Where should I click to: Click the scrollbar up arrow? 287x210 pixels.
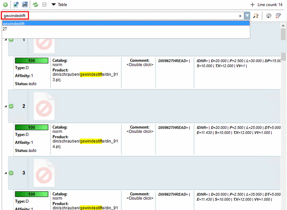(283, 26)
